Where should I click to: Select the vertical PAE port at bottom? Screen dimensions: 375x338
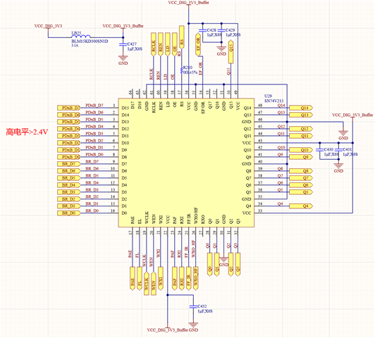tap(133, 279)
